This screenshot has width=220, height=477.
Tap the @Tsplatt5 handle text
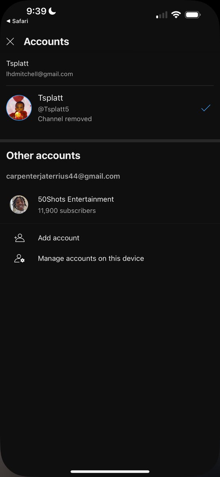point(54,109)
